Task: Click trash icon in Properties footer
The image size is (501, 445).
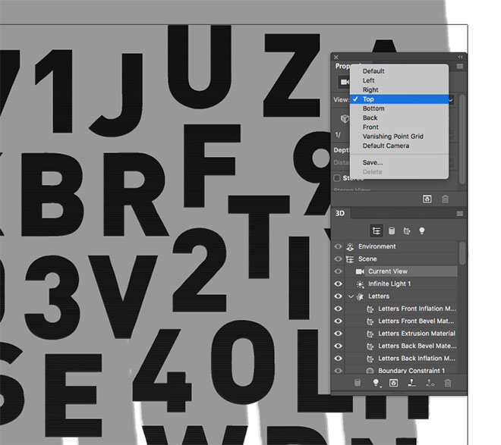Action: pos(445,199)
